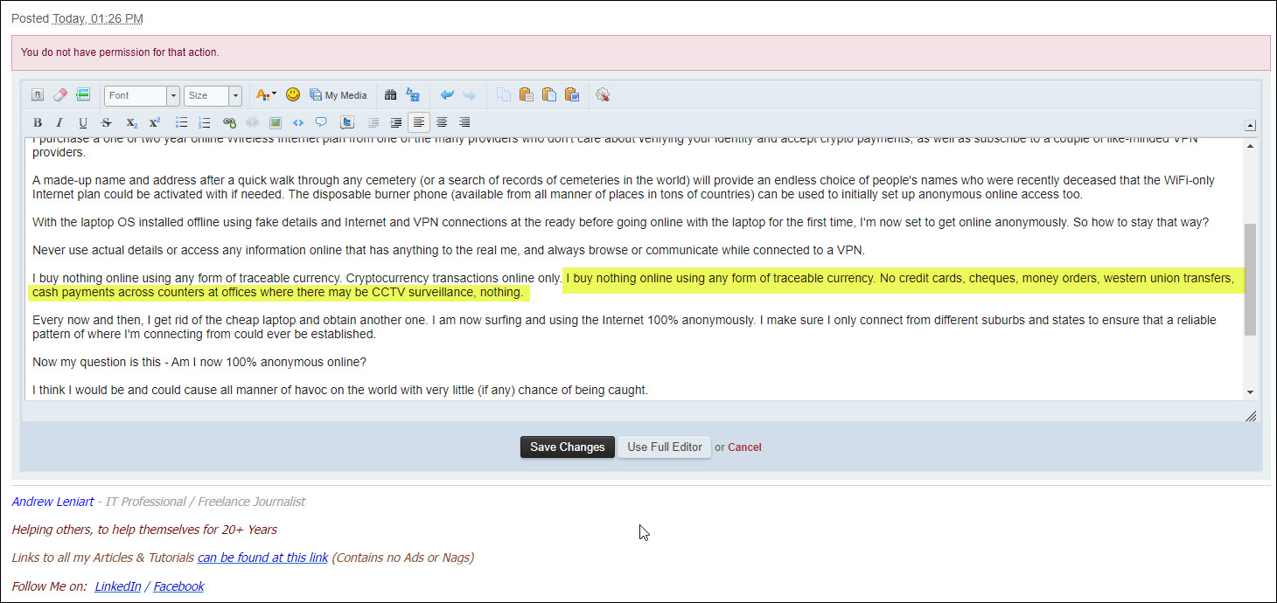Click the highlighted text in the editor
Image resolution: width=1277 pixels, height=603 pixels.
point(635,286)
